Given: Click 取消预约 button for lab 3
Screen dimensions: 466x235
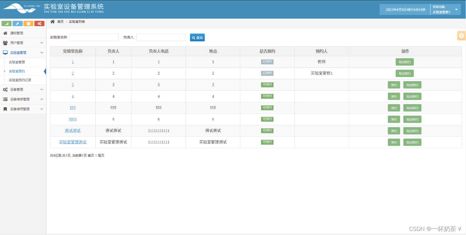Looking at the screenshot, I should coord(412,85).
